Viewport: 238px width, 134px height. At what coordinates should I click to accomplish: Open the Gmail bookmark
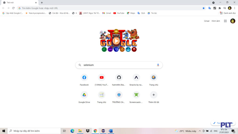point(107,13)
